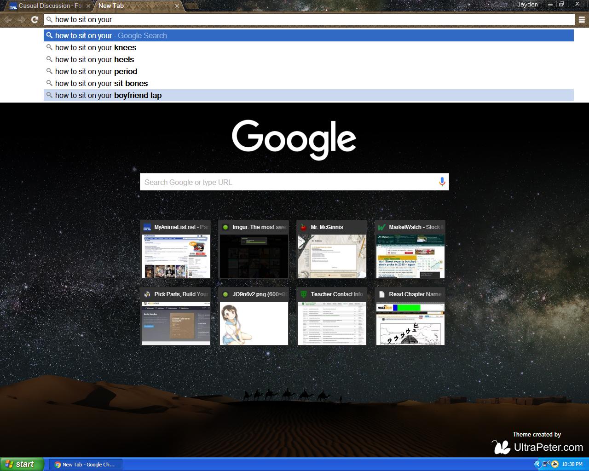Close the New Tab tab

[x=177, y=6]
